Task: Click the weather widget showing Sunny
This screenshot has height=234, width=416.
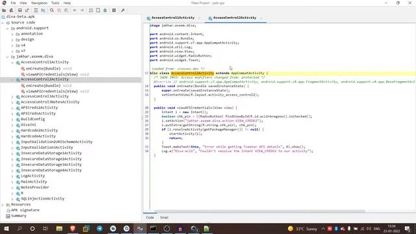Action: pos(302,229)
